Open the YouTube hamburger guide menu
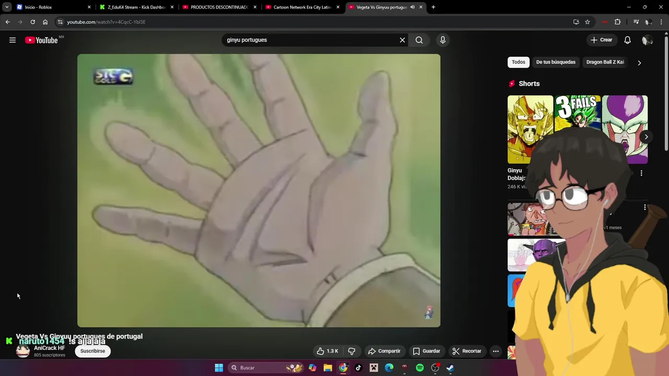 [x=13, y=40]
